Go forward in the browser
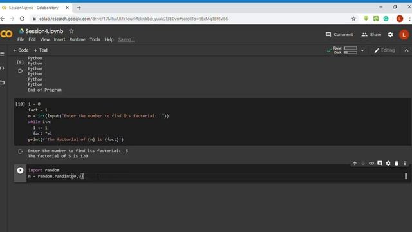This screenshot has width=412, height=232. [x=12, y=19]
